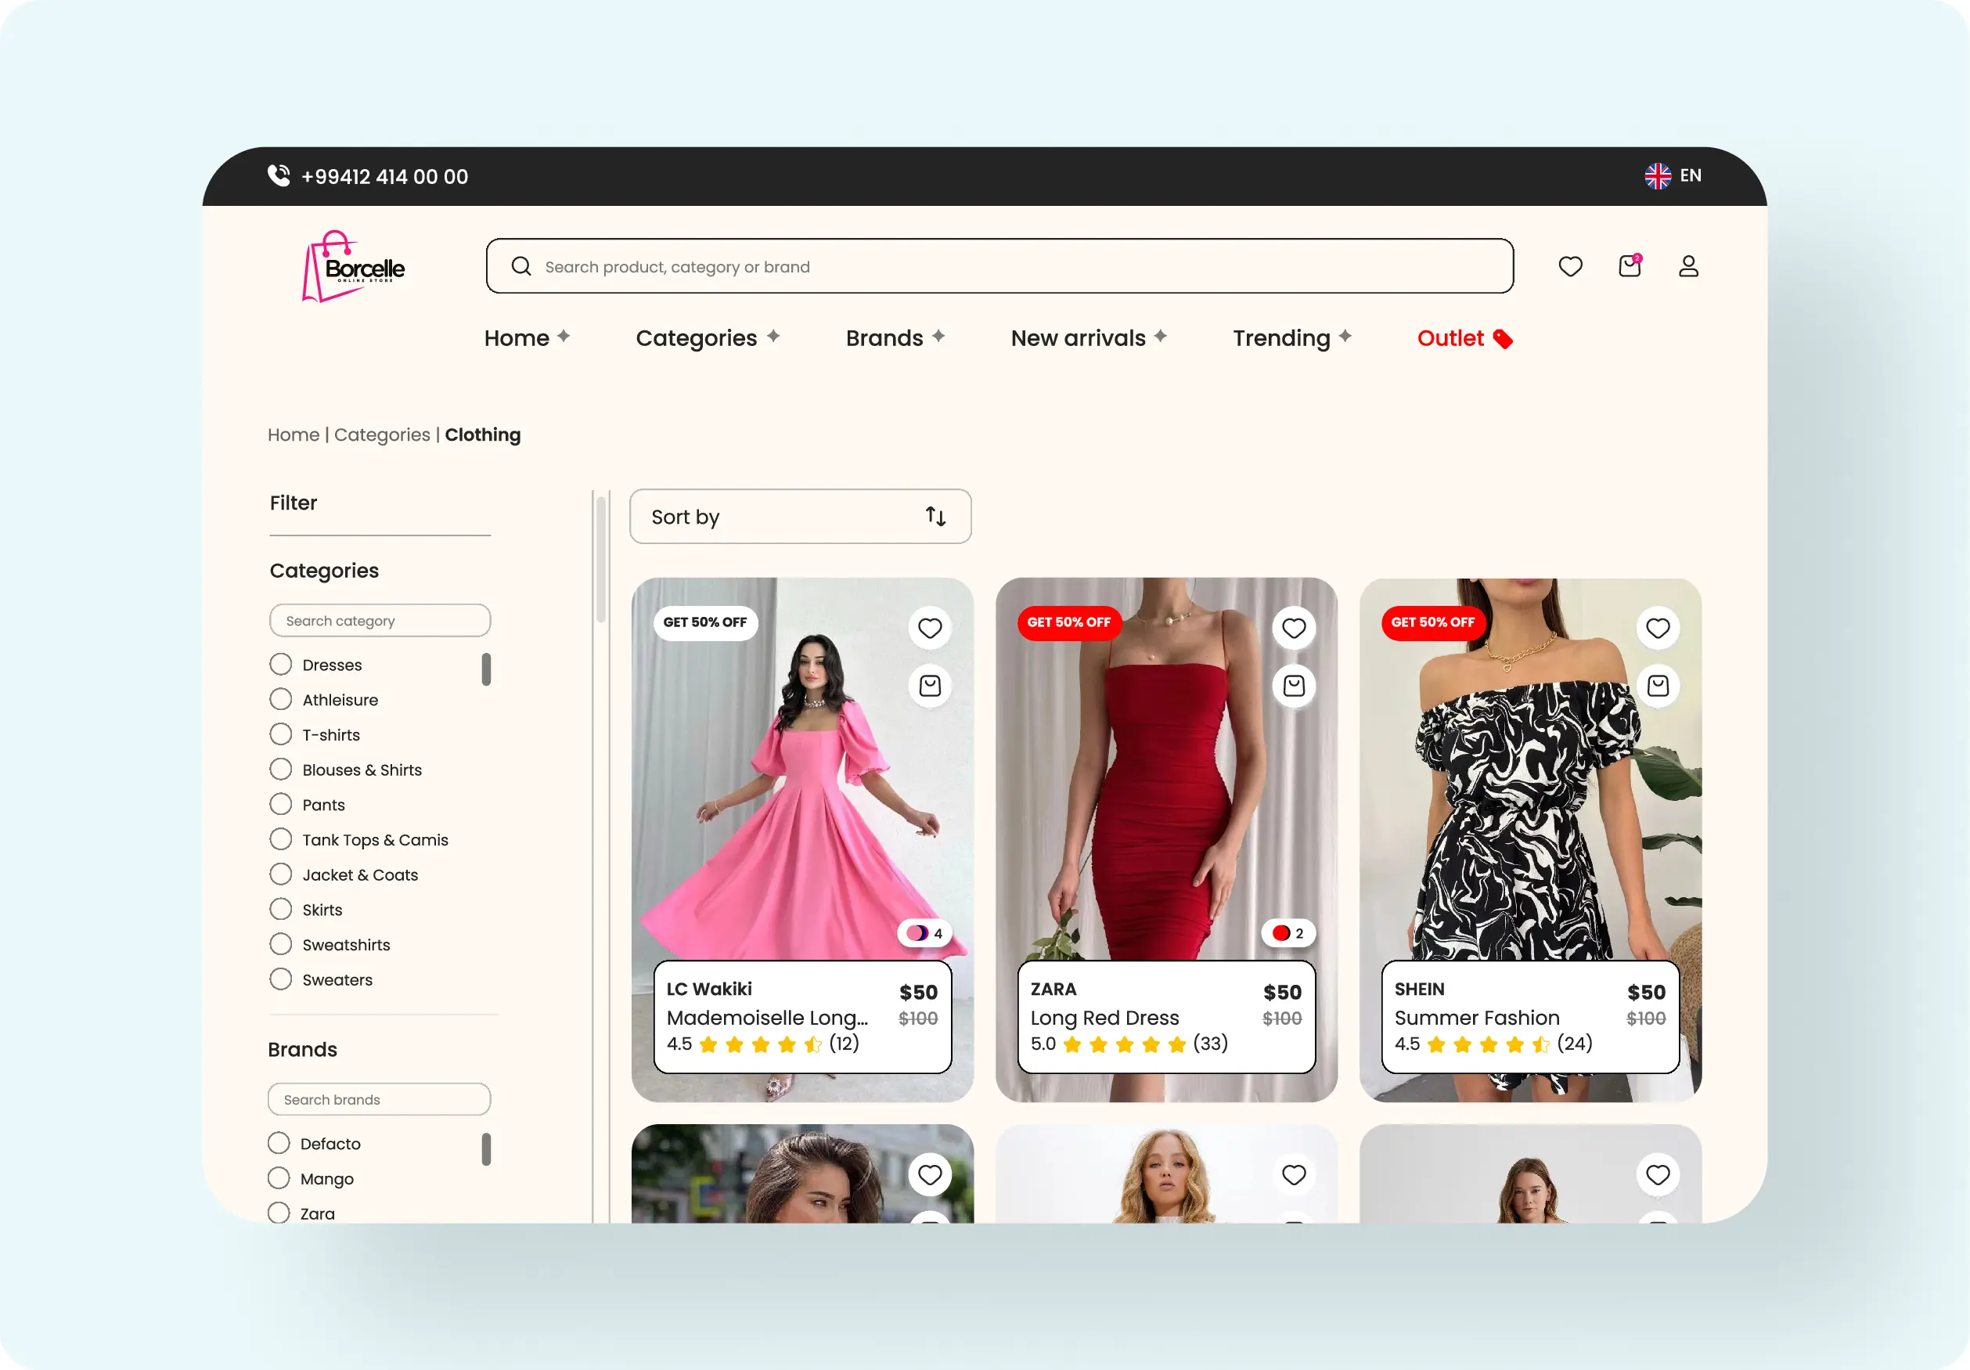Click heart on second-row third product card

[1657, 1174]
